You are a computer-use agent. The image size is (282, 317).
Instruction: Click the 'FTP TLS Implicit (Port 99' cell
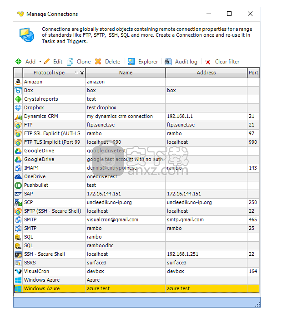tap(54, 142)
